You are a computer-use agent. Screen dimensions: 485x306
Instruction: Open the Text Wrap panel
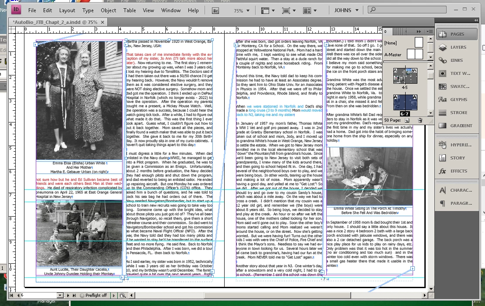pyautogui.click(x=457, y=73)
